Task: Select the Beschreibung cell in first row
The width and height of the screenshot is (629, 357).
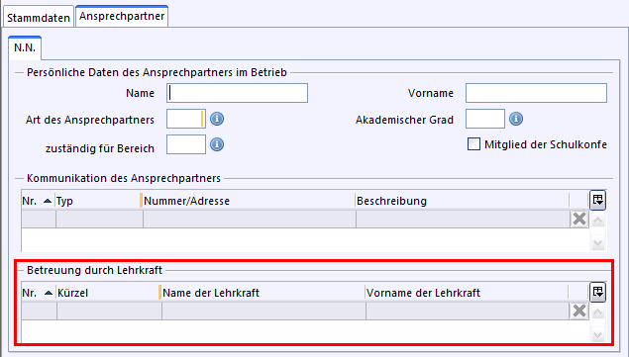Action: click(463, 220)
